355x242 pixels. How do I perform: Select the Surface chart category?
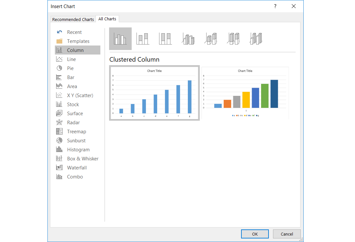pyautogui.click(x=76, y=113)
